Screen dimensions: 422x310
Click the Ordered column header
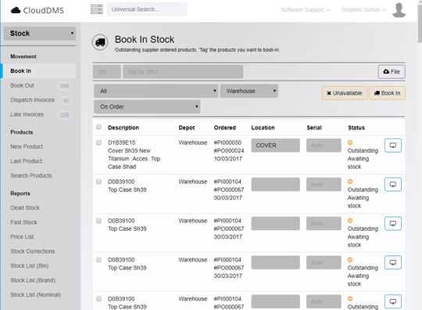click(x=225, y=128)
